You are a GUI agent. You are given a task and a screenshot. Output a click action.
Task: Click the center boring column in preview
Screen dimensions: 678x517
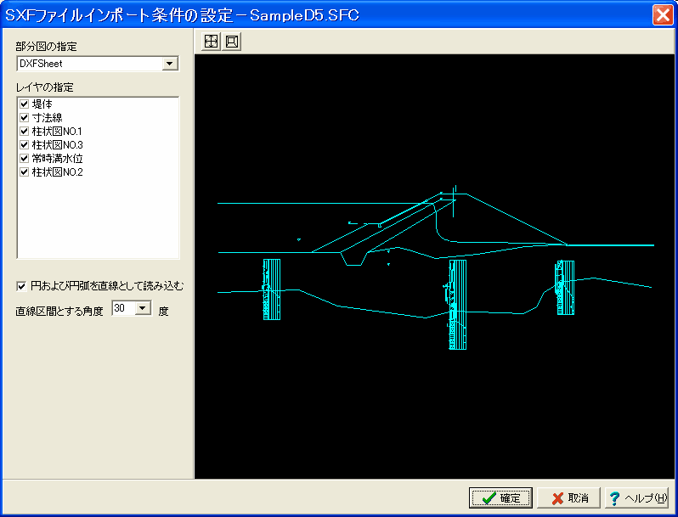point(456,305)
